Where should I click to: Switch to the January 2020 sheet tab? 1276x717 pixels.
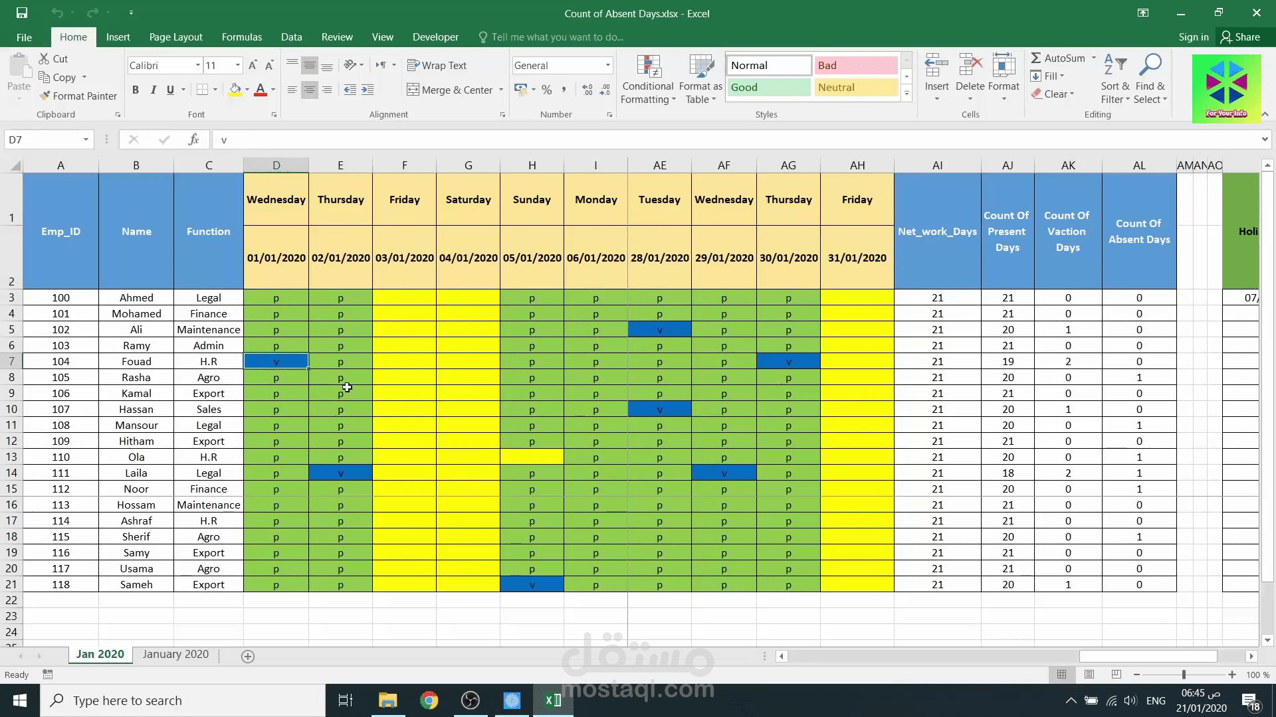pyautogui.click(x=175, y=654)
